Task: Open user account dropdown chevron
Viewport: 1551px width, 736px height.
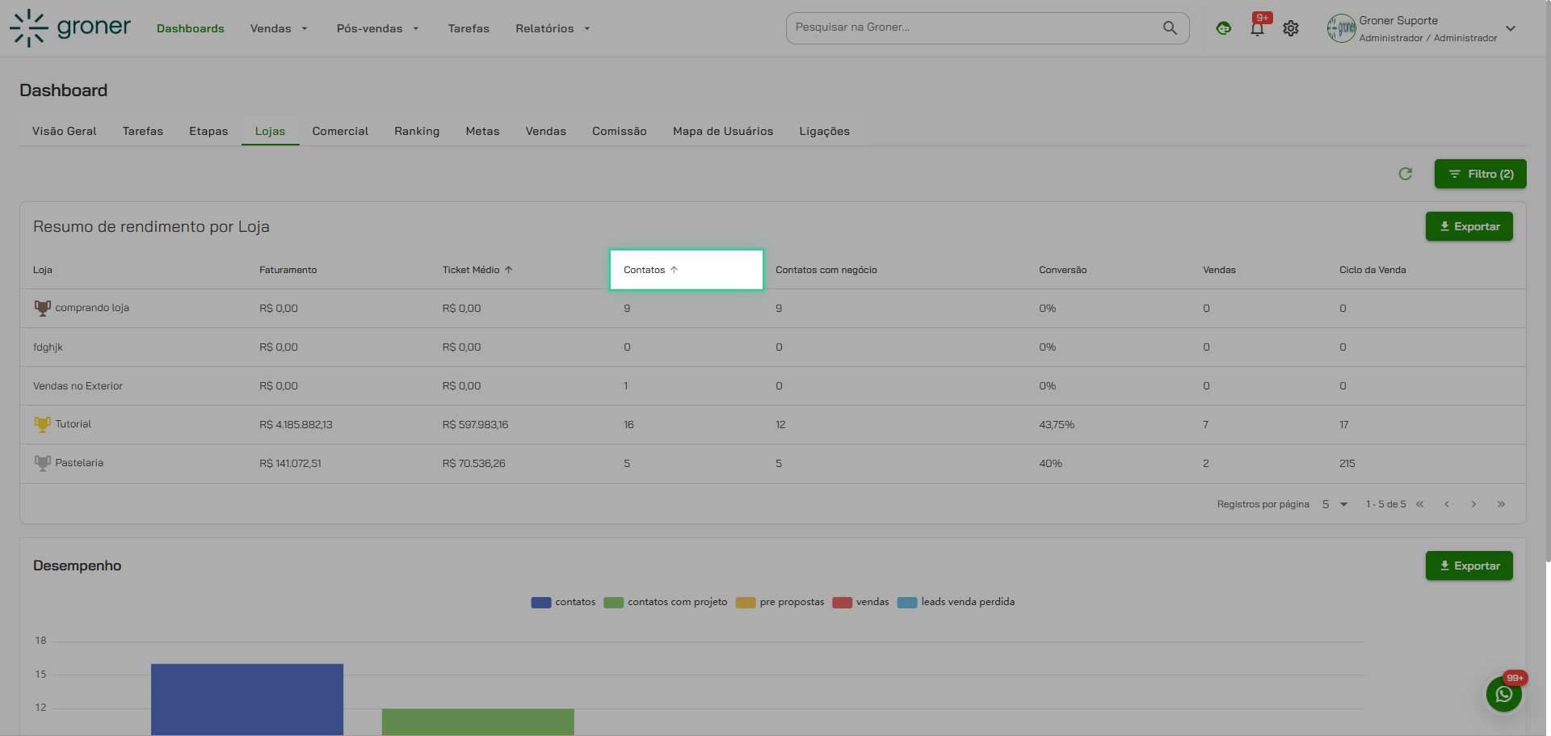Action: (x=1510, y=28)
